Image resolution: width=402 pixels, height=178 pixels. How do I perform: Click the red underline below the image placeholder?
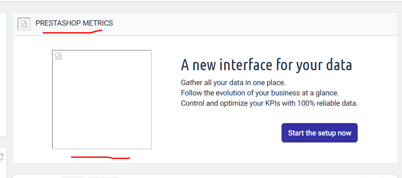pyautogui.click(x=100, y=157)
